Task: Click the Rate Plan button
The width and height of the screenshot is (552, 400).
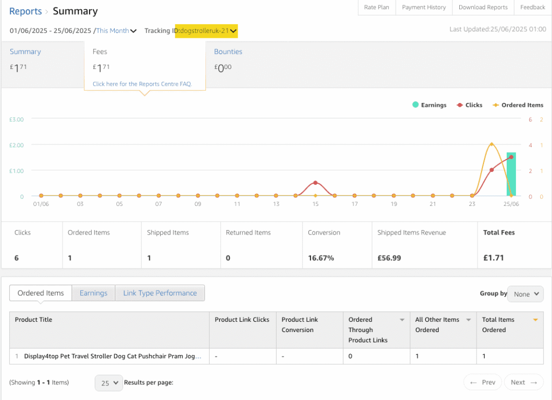Action: tap(376, 8)
